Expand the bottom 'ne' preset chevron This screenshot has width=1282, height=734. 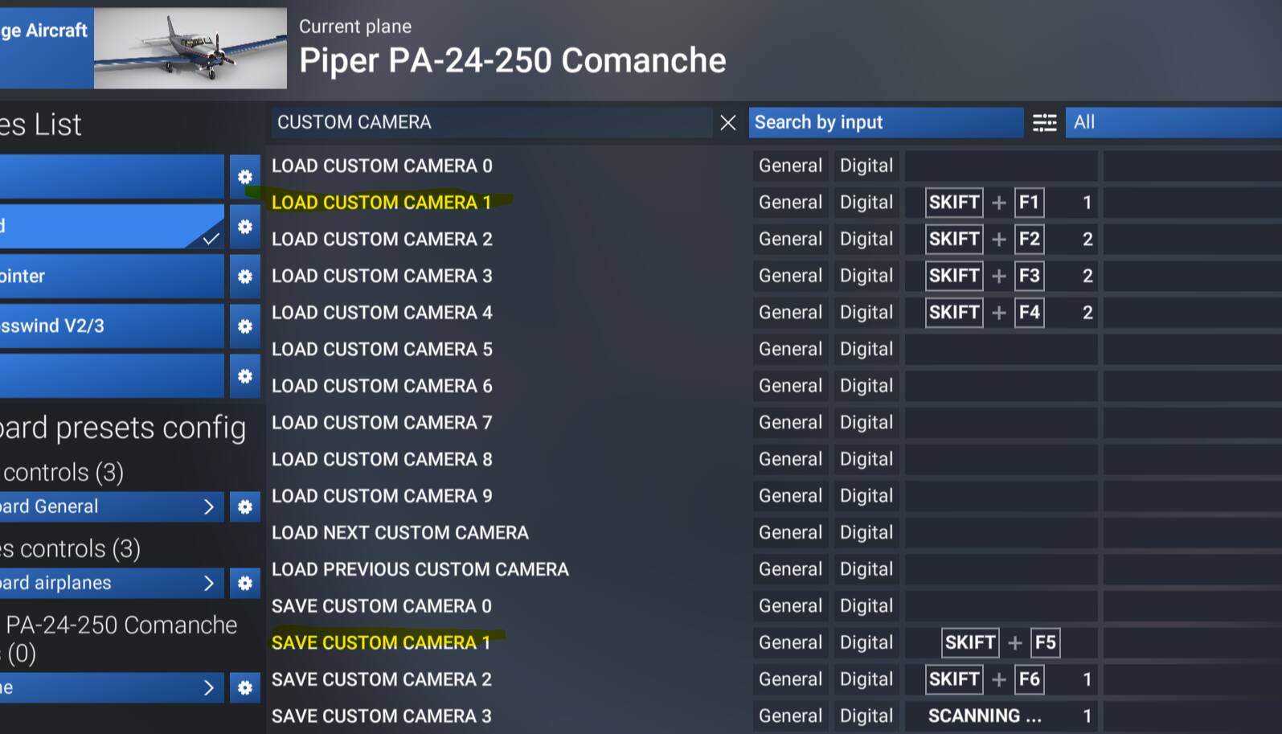209,687
